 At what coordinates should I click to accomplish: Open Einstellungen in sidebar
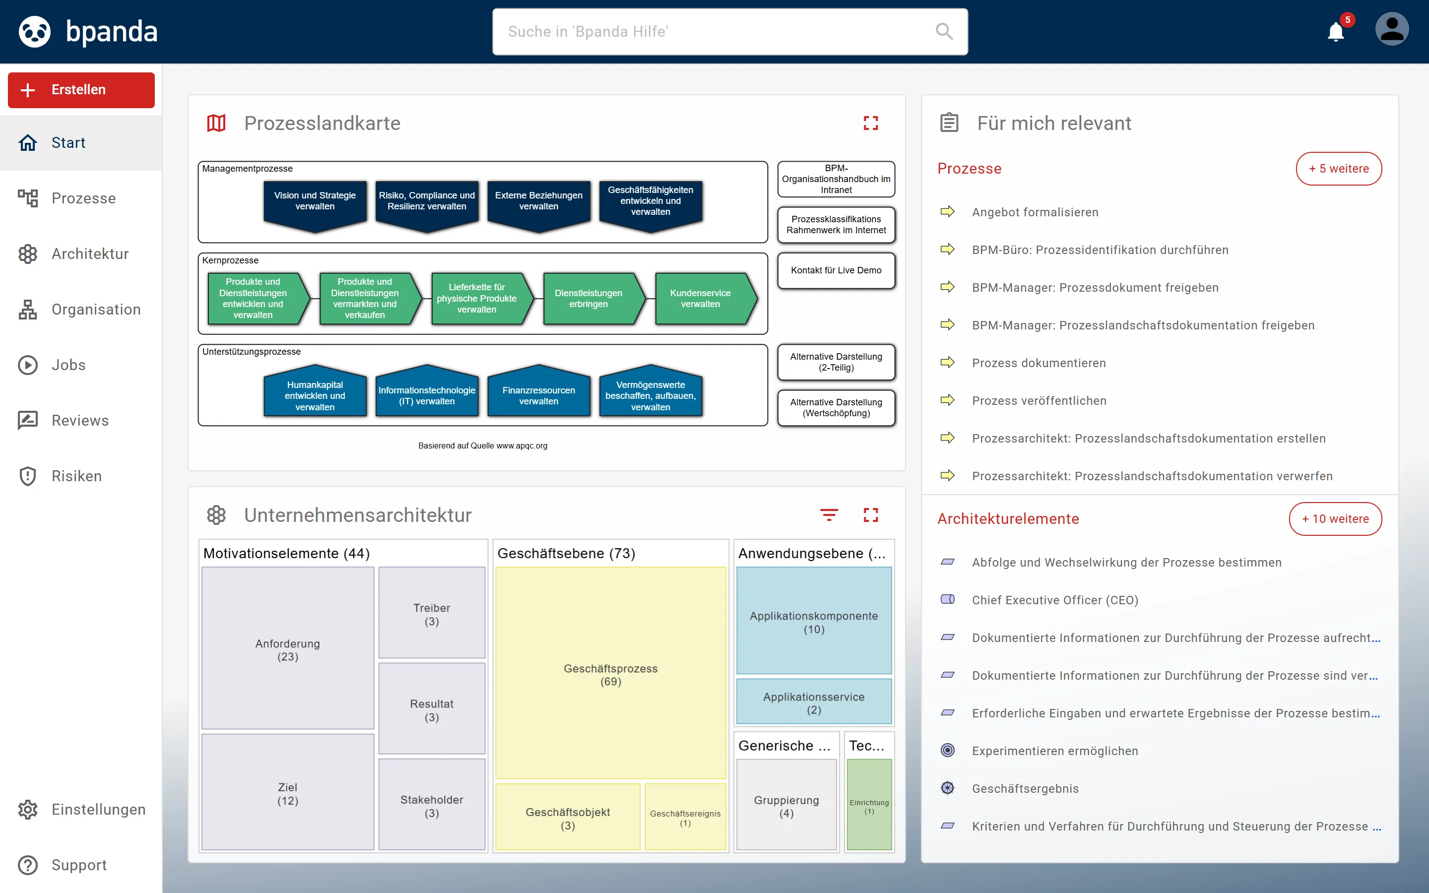(x=81, y=809)
